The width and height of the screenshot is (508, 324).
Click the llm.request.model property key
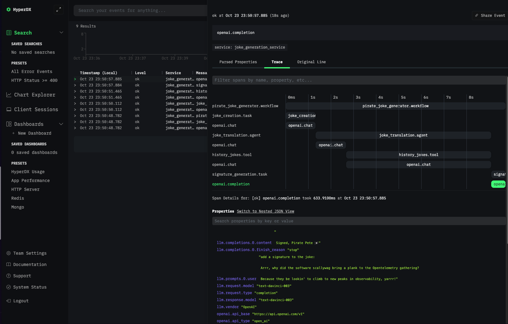pyautogui.click(x=235, y=286)
